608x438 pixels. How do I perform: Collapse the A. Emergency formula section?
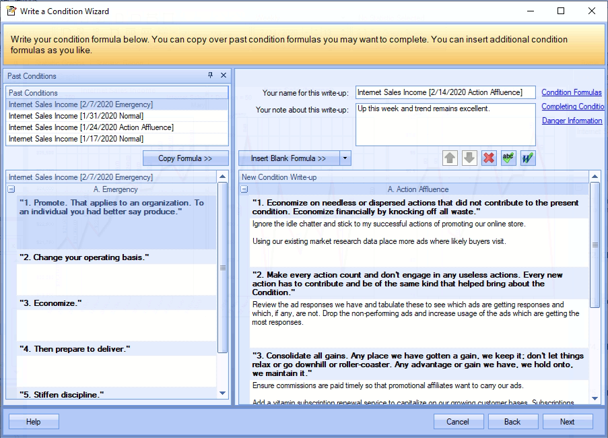(11, 190)
